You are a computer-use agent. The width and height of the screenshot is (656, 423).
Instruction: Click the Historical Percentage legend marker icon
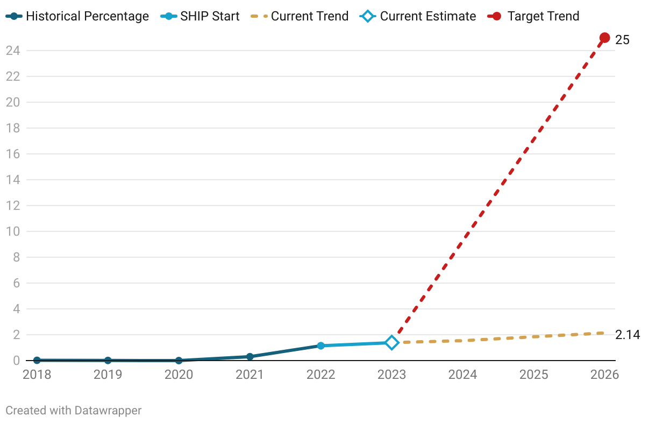(x=14, y=16)
